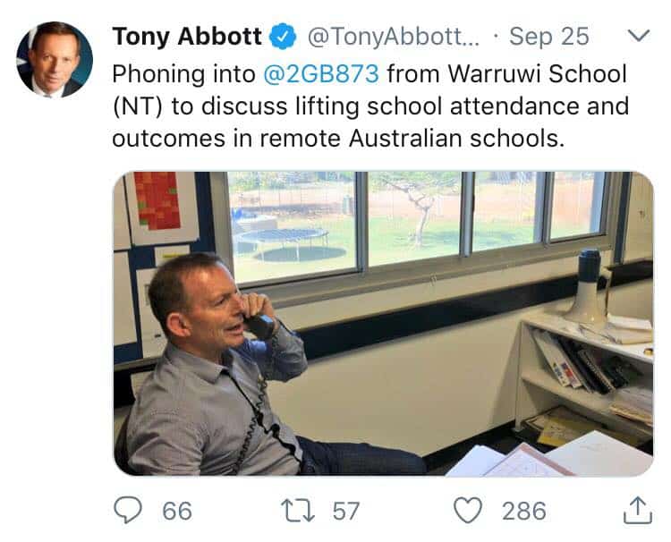Click the blank space right of the like count

click(x=582, y=511)
